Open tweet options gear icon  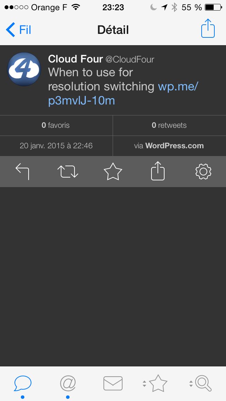click(203, 172)
